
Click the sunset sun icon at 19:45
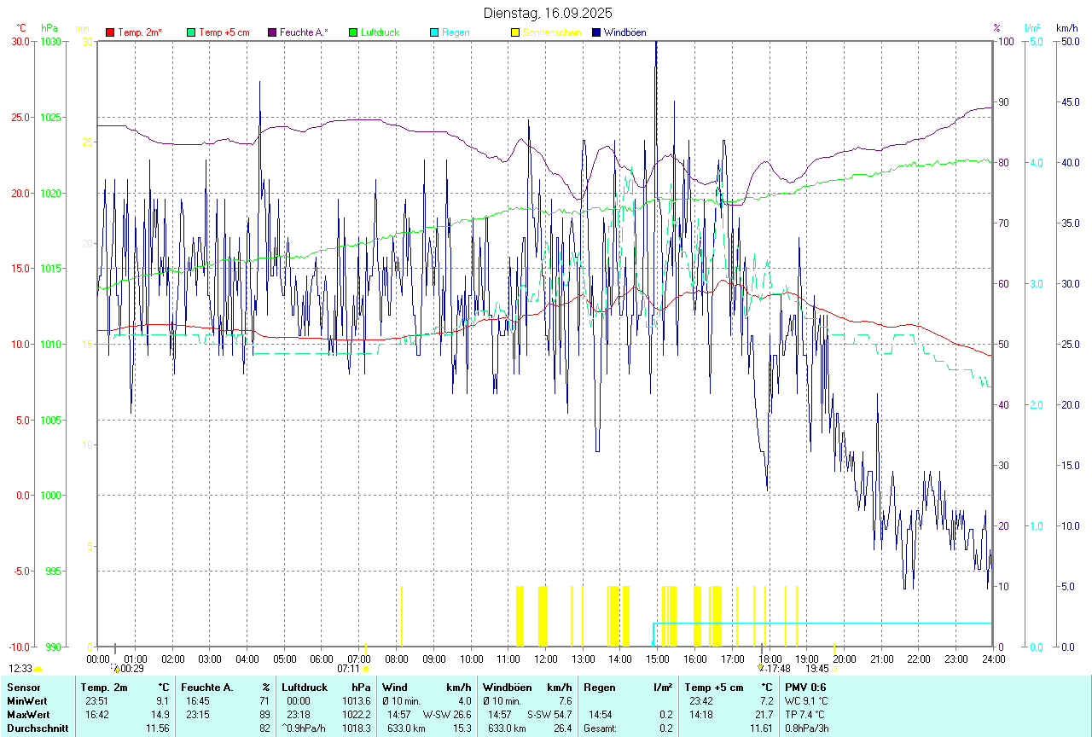pyautogui.click(x=835, y=670)
